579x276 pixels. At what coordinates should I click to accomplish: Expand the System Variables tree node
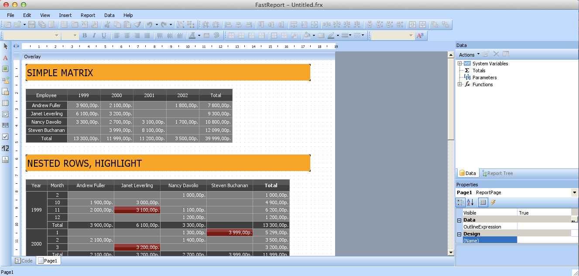pos(459,64)
